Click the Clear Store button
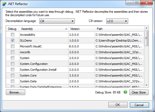Image resolution: width=155 pixels, height=112 pixels. 139,92
